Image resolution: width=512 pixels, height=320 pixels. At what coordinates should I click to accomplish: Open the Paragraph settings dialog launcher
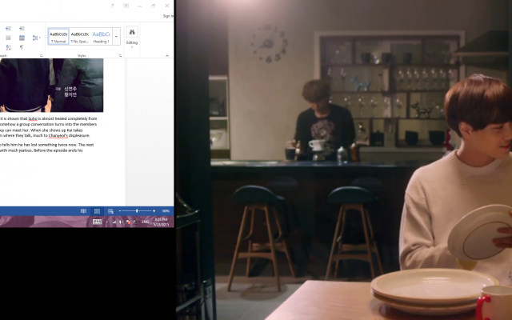pos(41,56)
